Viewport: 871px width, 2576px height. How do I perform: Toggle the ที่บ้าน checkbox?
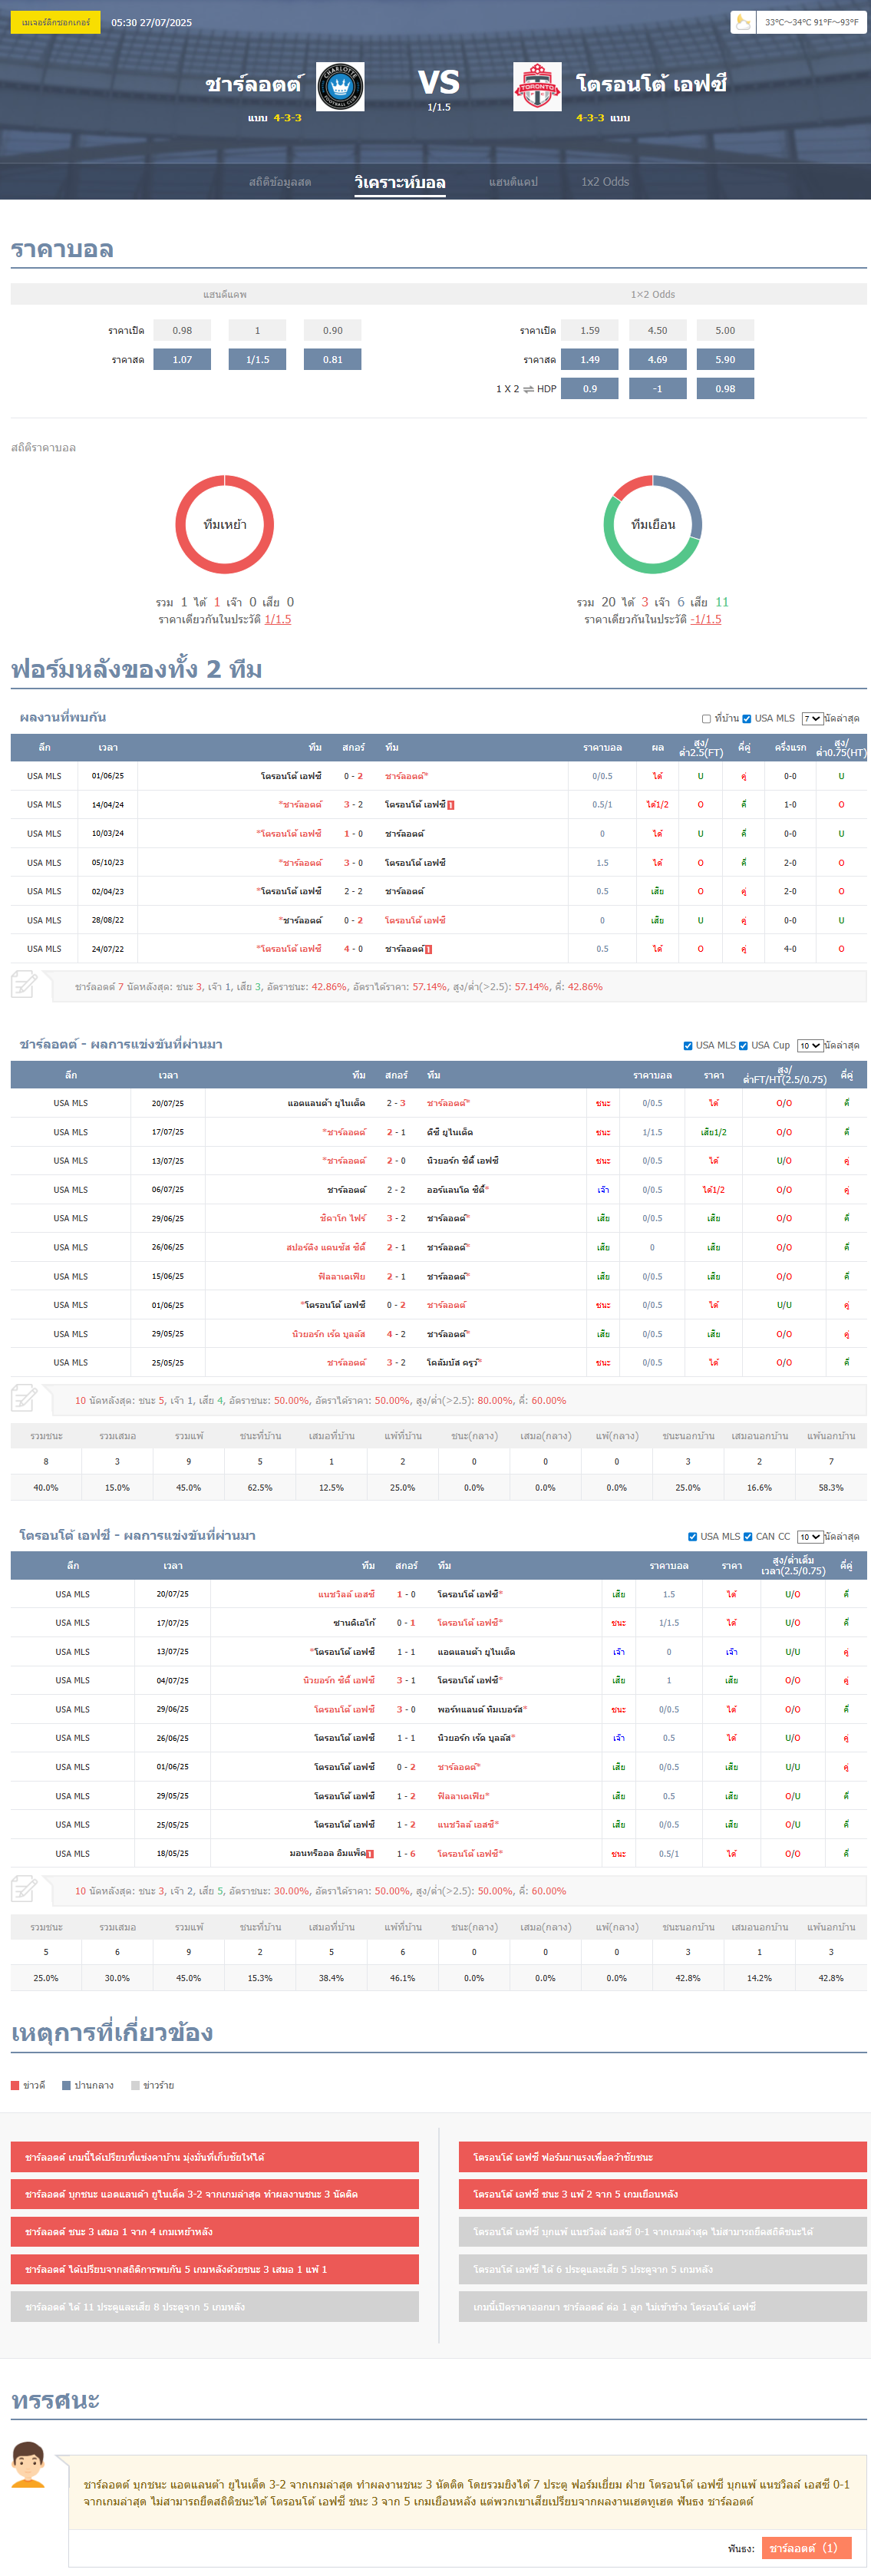706,719
